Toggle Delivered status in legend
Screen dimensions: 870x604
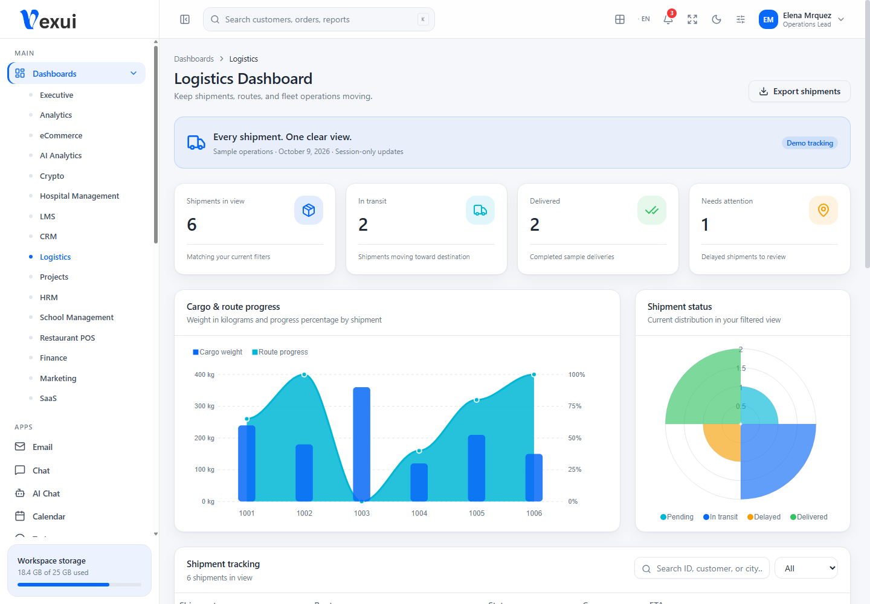point(809,517)
